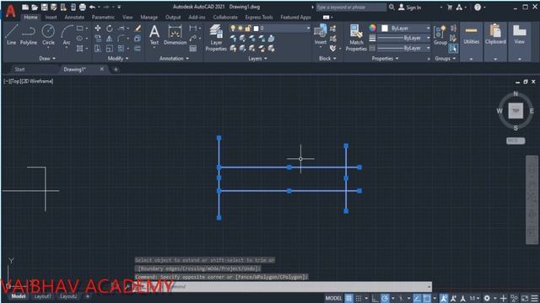Open the Annotate ribbon tab
Screen dimensions: 540x303
coord(74,17)
